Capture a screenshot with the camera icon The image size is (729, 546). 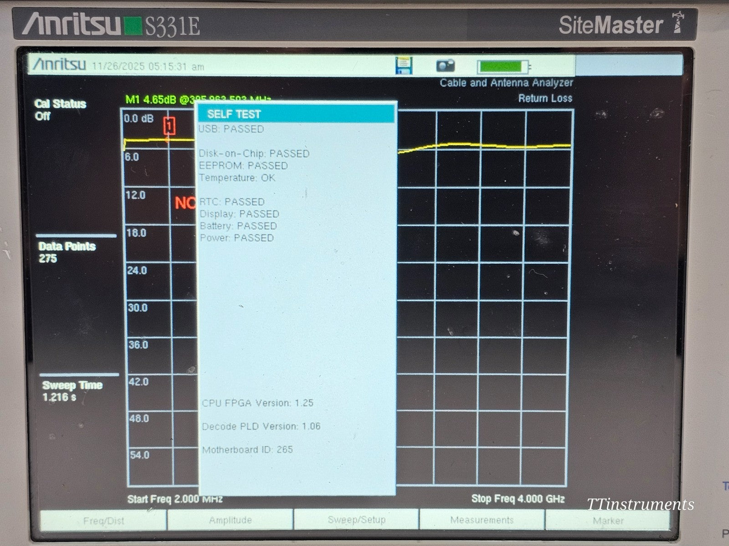tap(444, 65)
